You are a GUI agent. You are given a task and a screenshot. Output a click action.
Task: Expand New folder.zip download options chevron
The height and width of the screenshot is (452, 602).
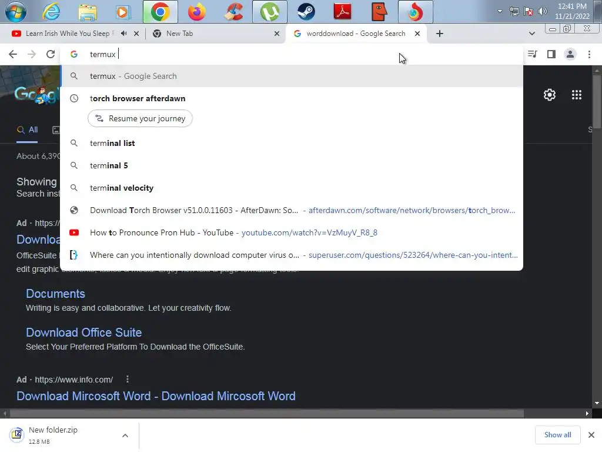coord(125,436)
